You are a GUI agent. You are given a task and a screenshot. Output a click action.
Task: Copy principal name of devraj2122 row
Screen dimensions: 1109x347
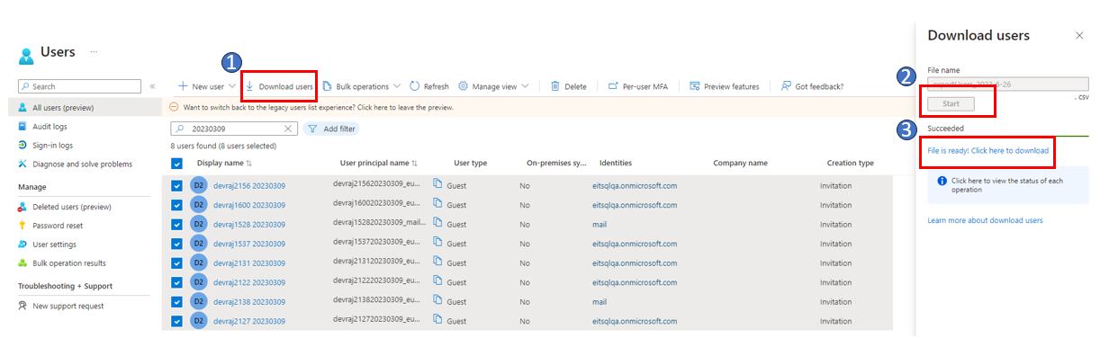pyautogui.click(x=438, y=280)
